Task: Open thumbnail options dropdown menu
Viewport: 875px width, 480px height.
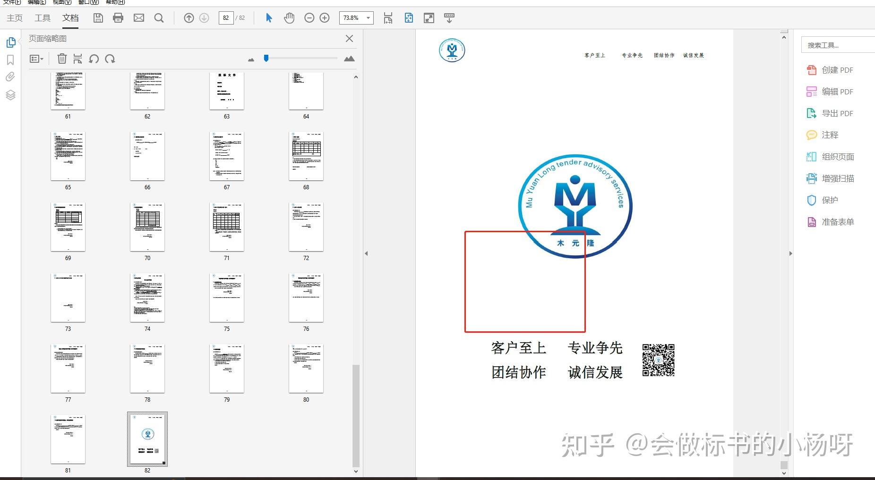Action: pos(36,59)
